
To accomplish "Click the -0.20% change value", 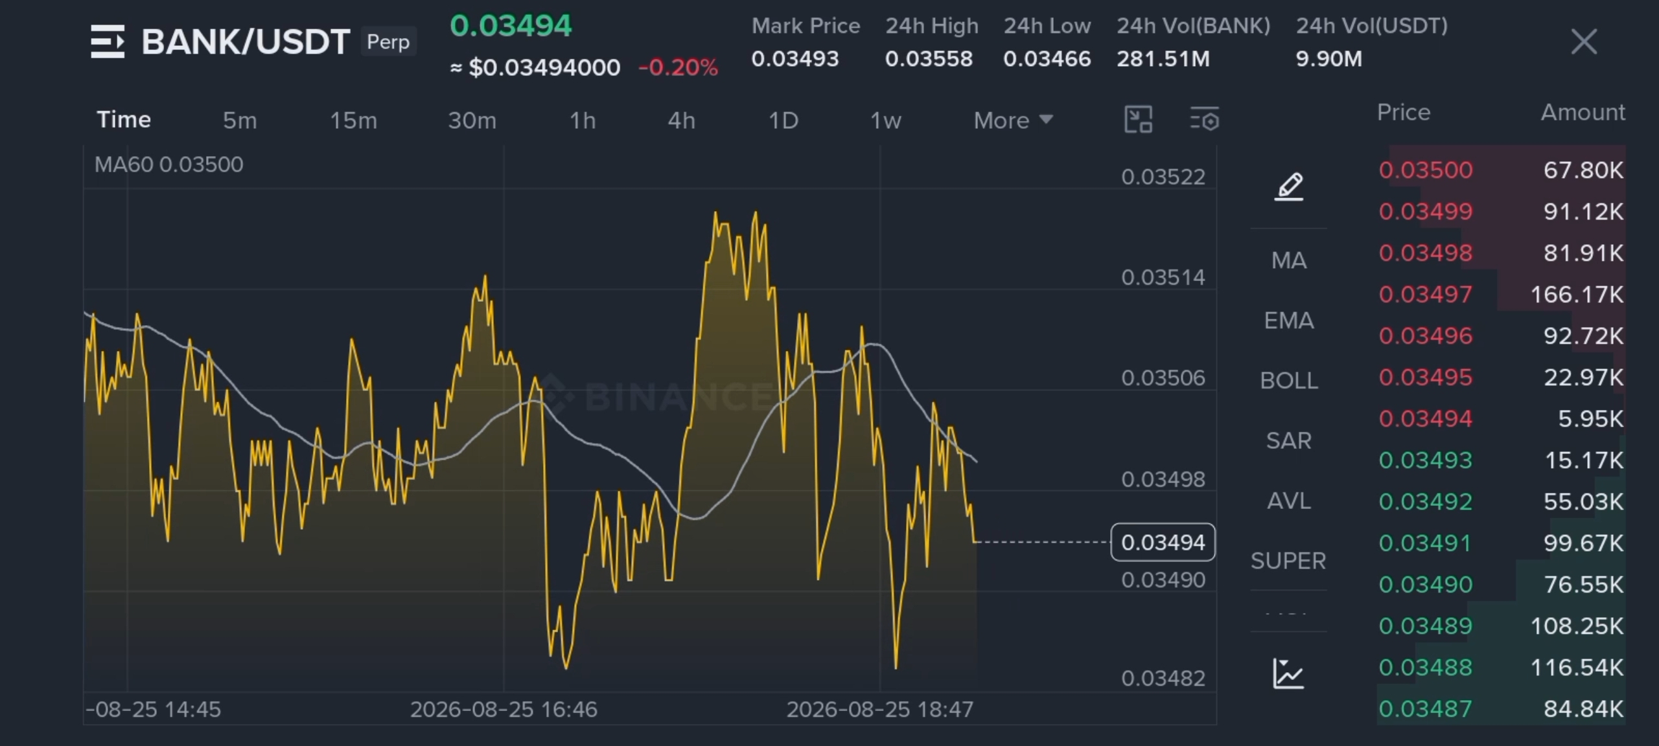I will (678, 67).
